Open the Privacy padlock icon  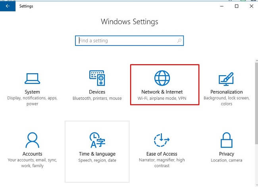point(226,140)
